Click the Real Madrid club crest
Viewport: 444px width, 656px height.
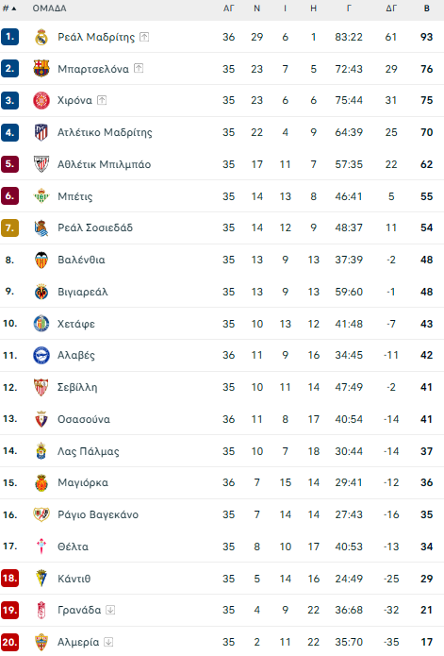click(x=41, y=37)
